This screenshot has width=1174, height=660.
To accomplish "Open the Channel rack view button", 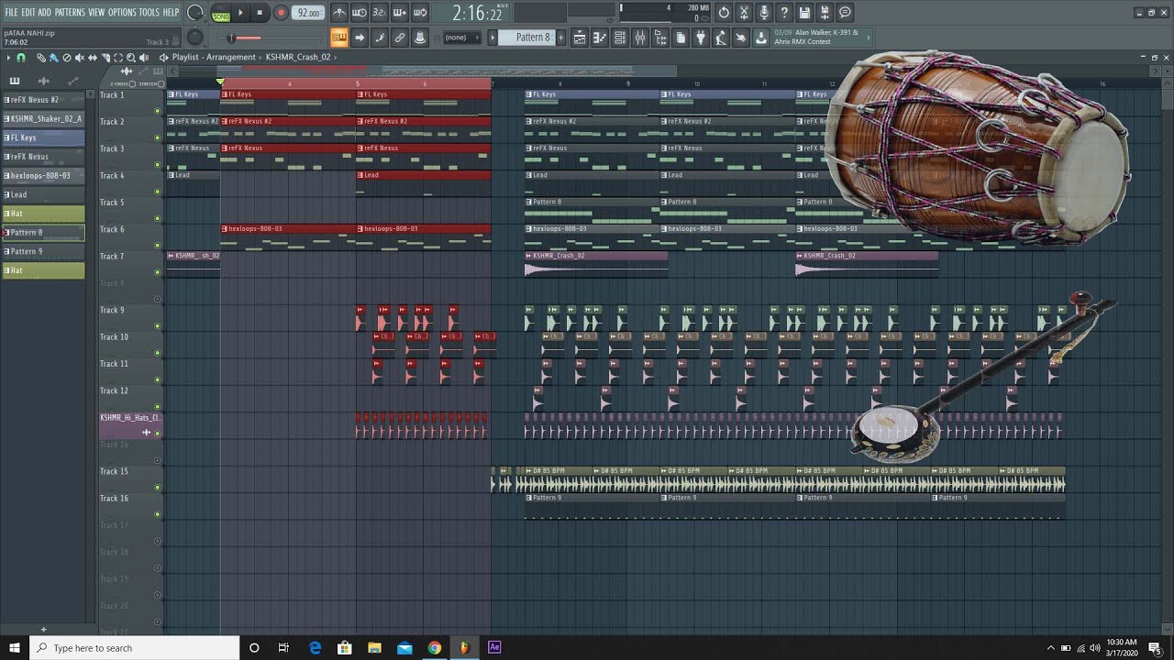I will (619, 38).
